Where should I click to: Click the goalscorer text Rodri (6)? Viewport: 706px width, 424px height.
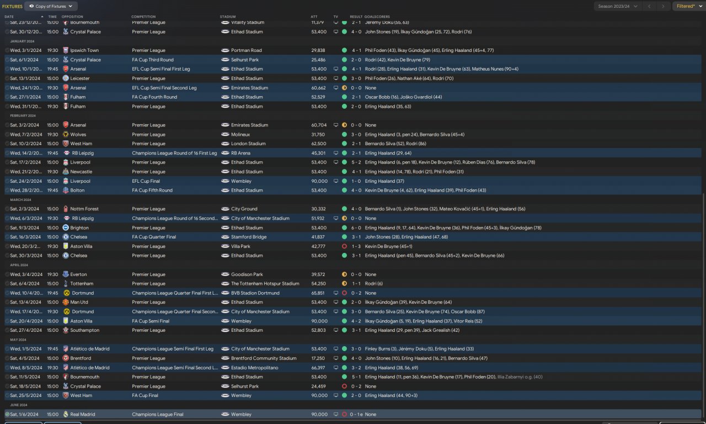point(374,284)
